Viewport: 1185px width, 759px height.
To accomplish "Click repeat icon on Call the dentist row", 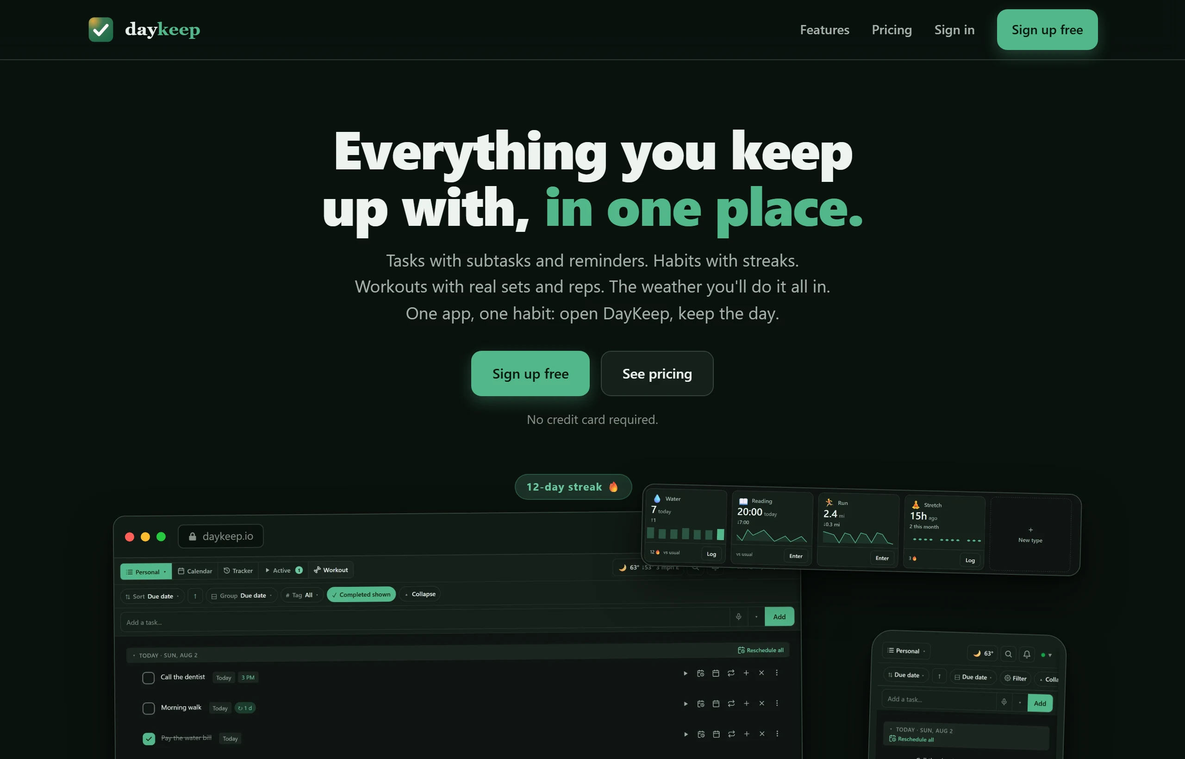I will coord(731,673).
